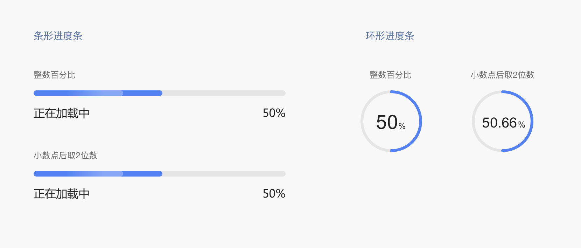Click the gray arc of the 50% ring
This screenshot has height=248, width=581.
tap(362, 121)
